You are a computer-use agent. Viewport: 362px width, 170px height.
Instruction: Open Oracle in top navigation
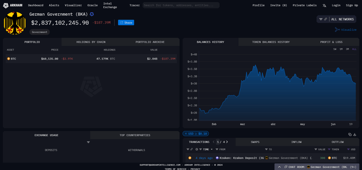(92, 5)
